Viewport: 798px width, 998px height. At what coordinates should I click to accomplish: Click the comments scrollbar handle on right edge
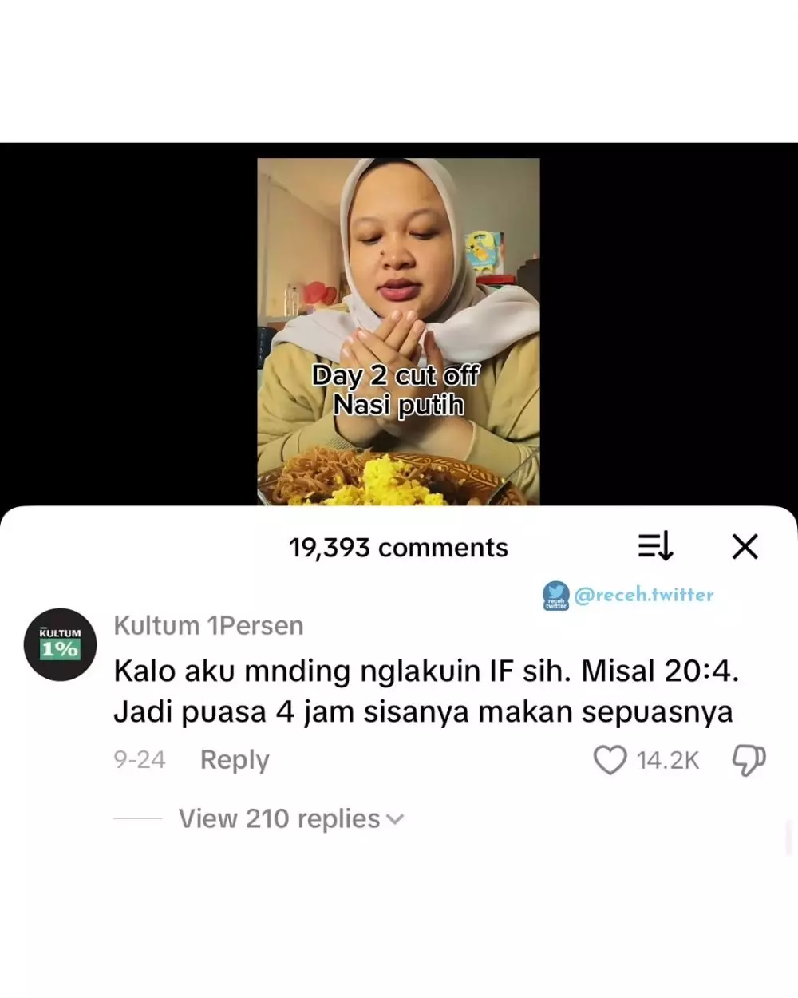(789, 838)
